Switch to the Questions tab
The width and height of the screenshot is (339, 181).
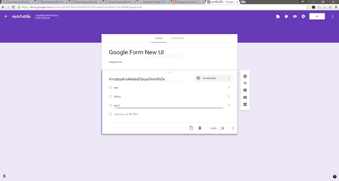[159, 38]
